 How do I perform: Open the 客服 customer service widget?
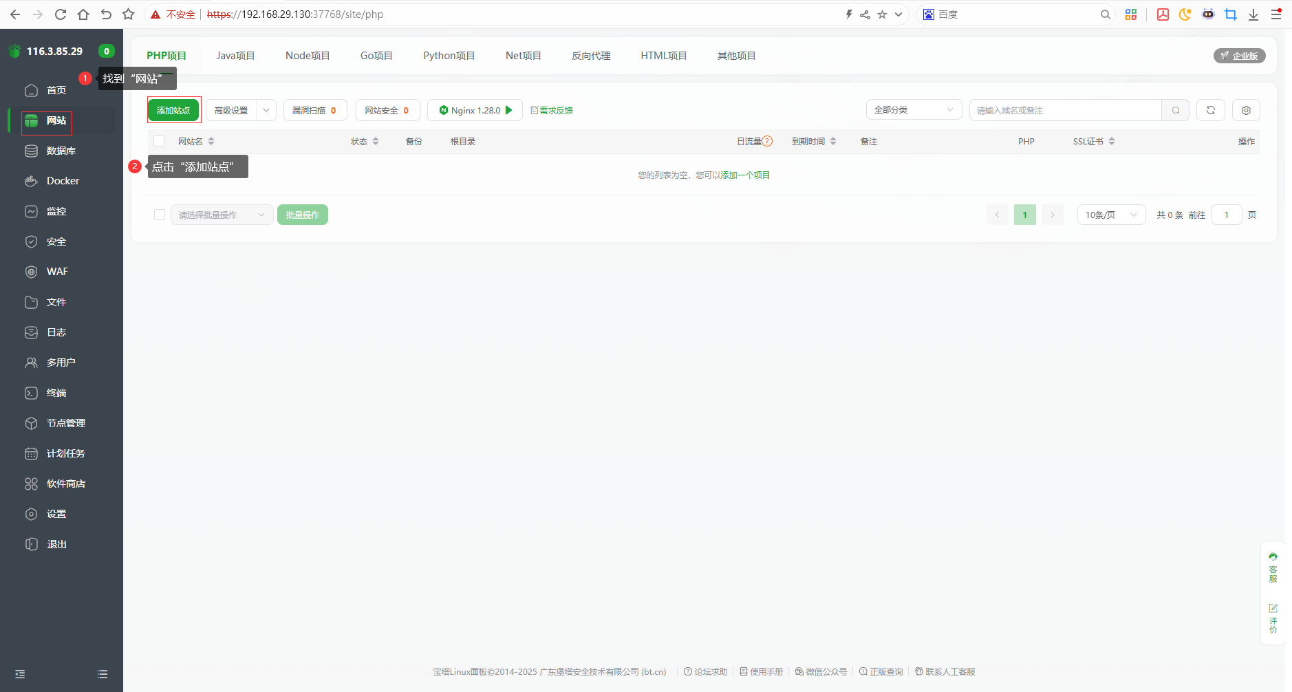[x=1273, y=567]
